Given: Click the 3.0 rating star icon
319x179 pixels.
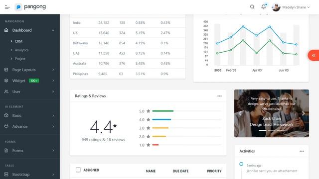Looking at the screenshot, I should coord(149,128).
